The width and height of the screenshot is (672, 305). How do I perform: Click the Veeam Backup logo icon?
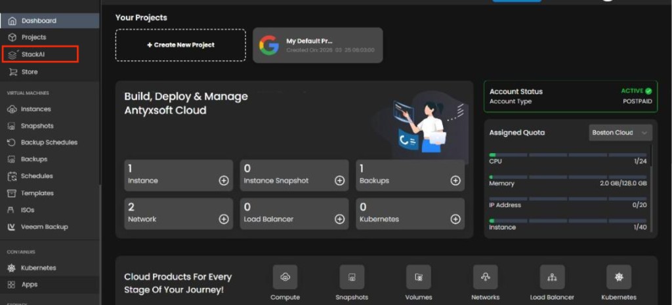point(12,227)
